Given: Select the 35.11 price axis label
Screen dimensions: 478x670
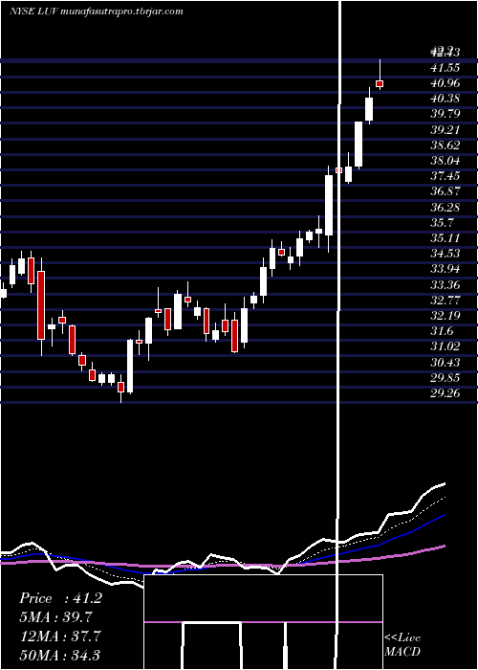Looking at the screenshot, I should pyautogui.click(x=445, y=238).
